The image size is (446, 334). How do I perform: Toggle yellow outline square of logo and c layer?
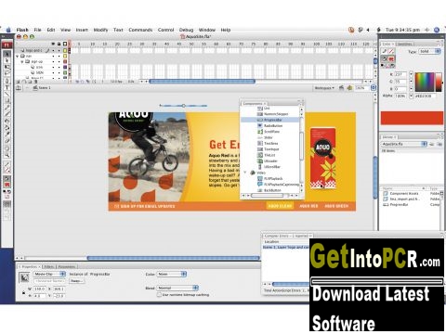(x=65, y=50)
